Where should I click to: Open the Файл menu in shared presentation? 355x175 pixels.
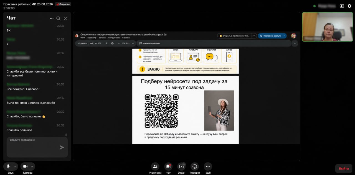pos(83,38)
